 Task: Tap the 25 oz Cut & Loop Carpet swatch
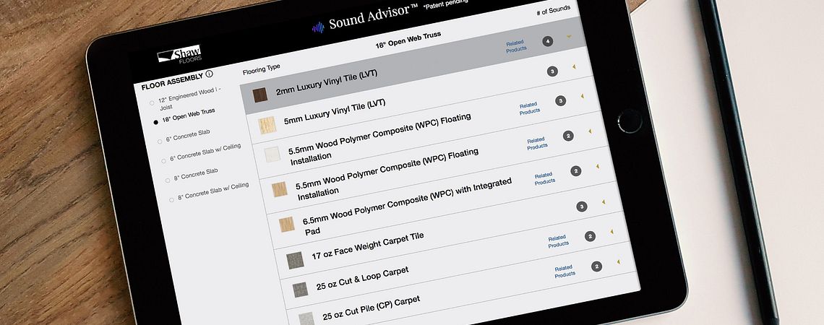[x=300, y=290]
